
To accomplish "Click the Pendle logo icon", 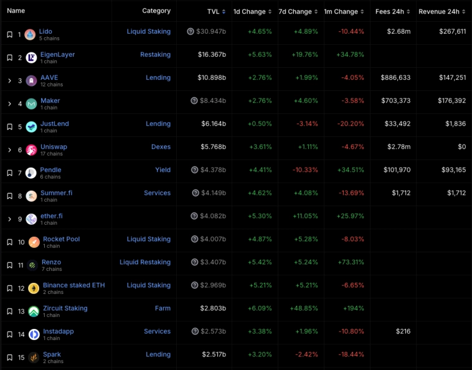I will (x=31, y=173).
